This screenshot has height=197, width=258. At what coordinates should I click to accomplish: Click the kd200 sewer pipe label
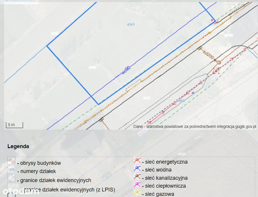coord(208,54)
